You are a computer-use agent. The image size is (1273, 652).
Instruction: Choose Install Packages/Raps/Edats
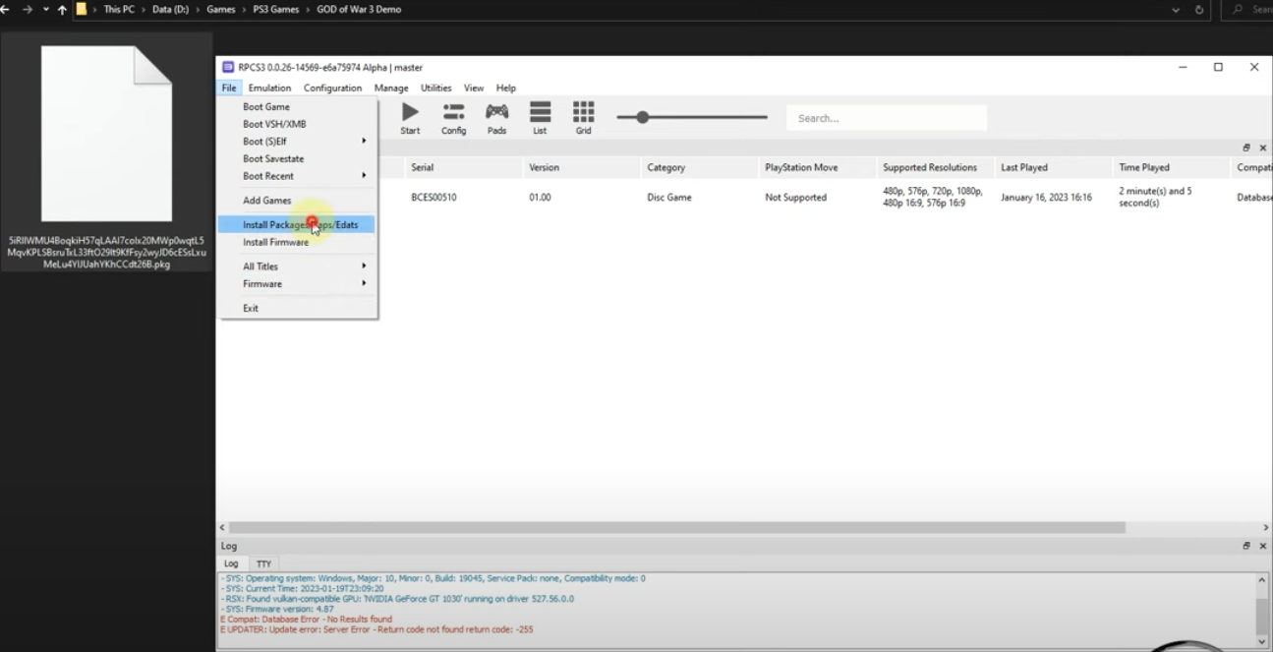pyautogui.click(x=297, y=225)
